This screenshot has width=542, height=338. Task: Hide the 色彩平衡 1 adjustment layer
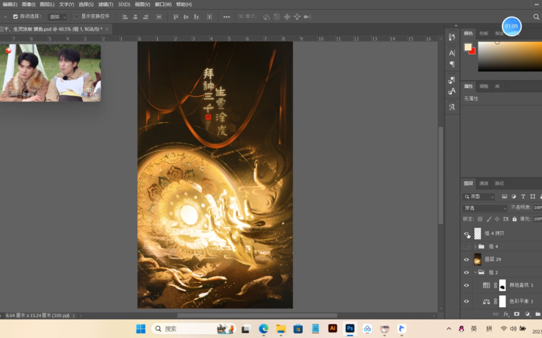click(x=467, y=301)
